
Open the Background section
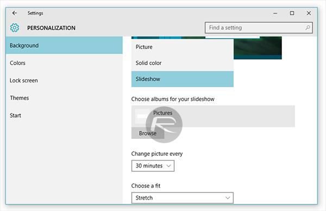[64, 46]
